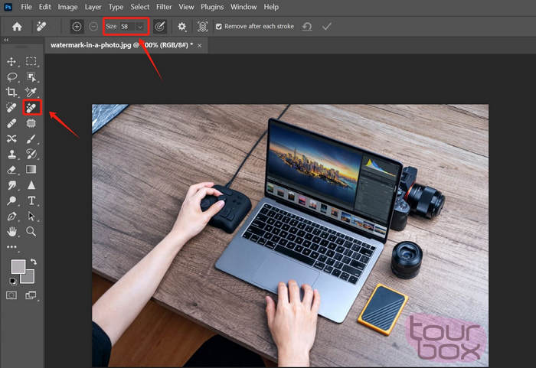The height and width of the screenshot is (368, 536).
Task: Open the Help menu
Action: pyautogui.click(x=271, y=7)
